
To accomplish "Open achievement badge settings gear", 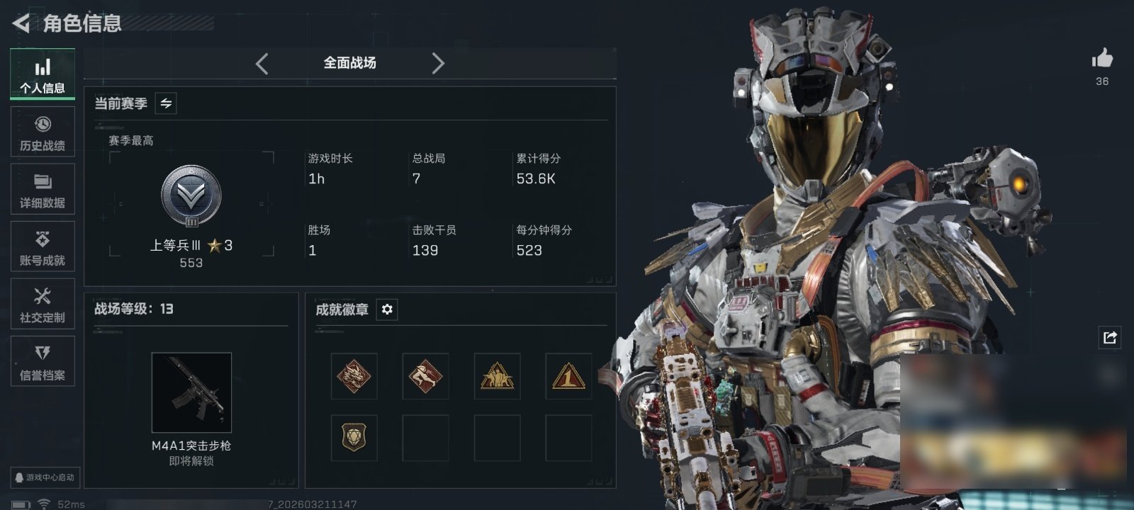I will (x=387, y=310).
